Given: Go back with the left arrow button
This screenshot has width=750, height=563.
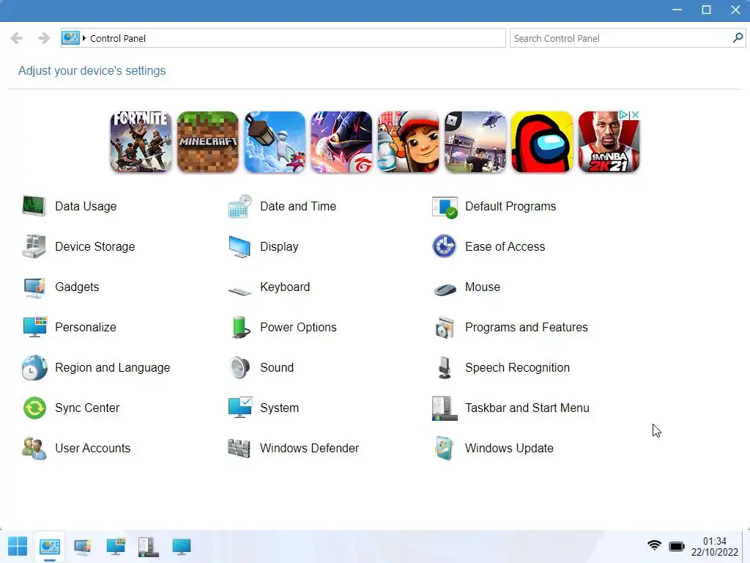Looking at the screenshot, I should pos(17,38).
